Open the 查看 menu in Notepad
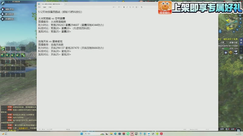This screenshot has width=243, height=136. pyautogui.click(x=50, y=7)
